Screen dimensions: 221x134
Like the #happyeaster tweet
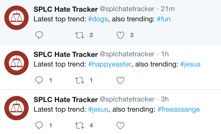(x=120, y=80)
